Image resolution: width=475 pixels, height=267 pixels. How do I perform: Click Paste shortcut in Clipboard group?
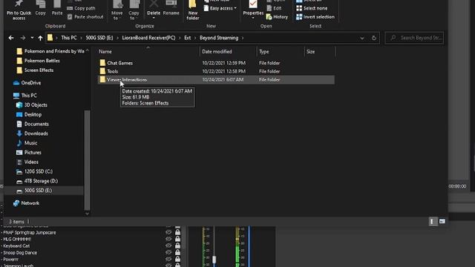coord(85,17)
